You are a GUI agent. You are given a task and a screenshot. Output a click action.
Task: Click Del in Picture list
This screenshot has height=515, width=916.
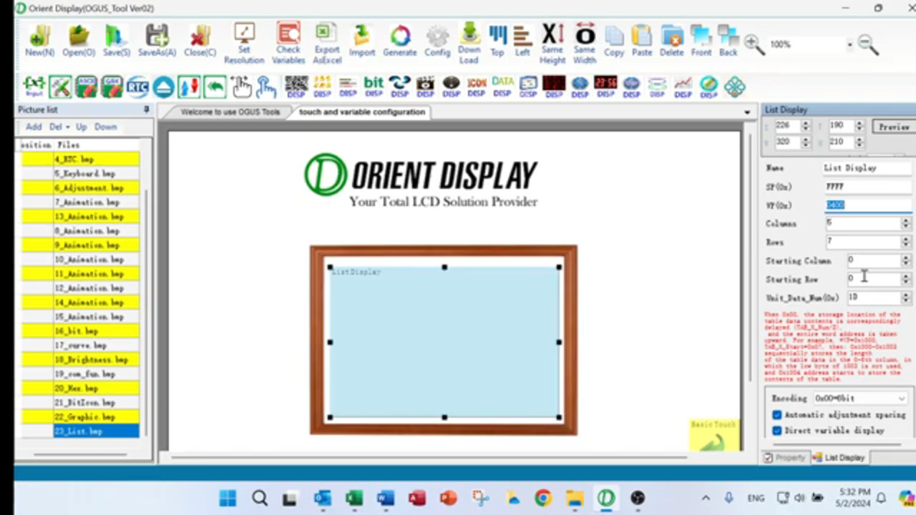pyautogui.click(x=56, y=127)
